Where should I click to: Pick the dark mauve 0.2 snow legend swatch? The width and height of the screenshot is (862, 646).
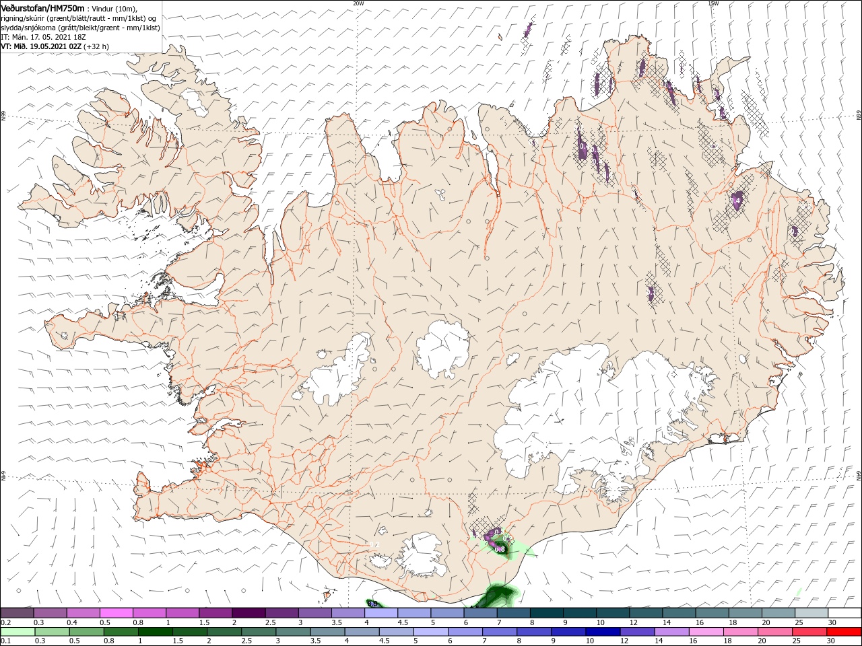(18, 613)
